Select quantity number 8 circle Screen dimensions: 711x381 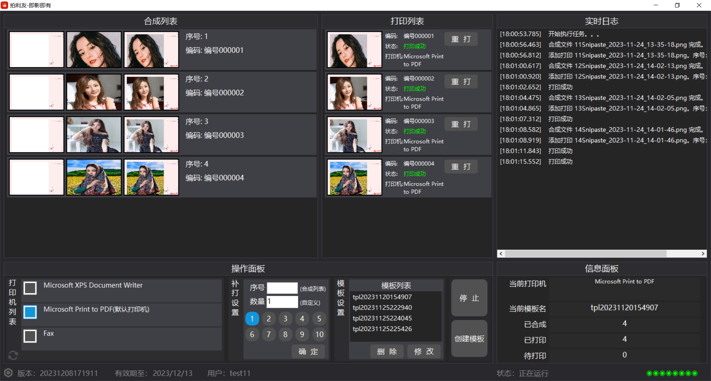[x=285, y=334]
